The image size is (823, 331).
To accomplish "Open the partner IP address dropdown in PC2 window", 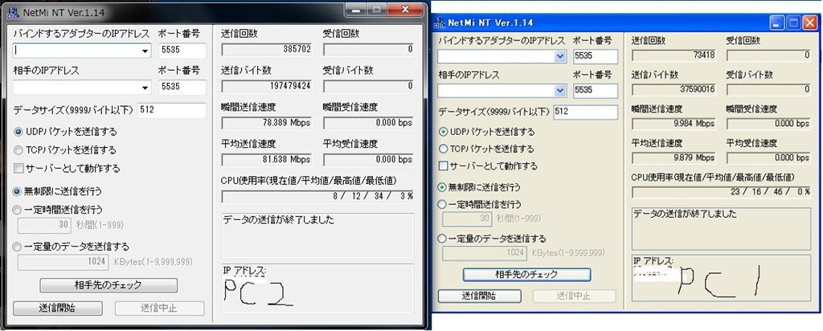I will 145,88.
